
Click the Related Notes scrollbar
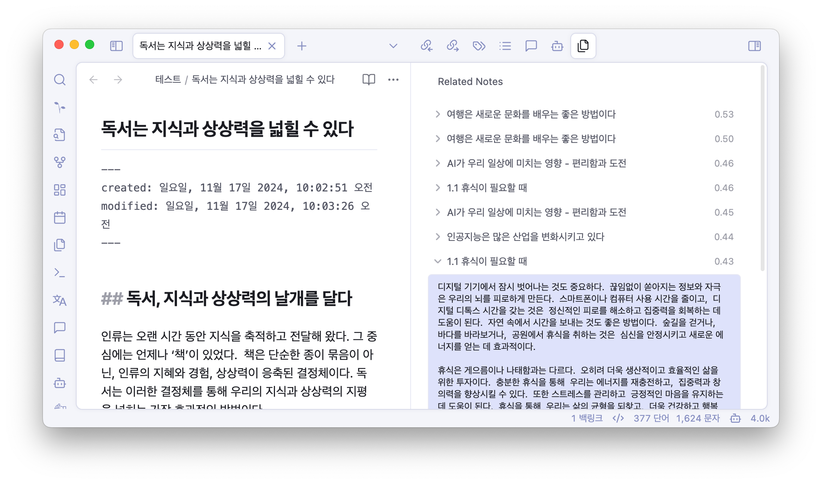762,168
